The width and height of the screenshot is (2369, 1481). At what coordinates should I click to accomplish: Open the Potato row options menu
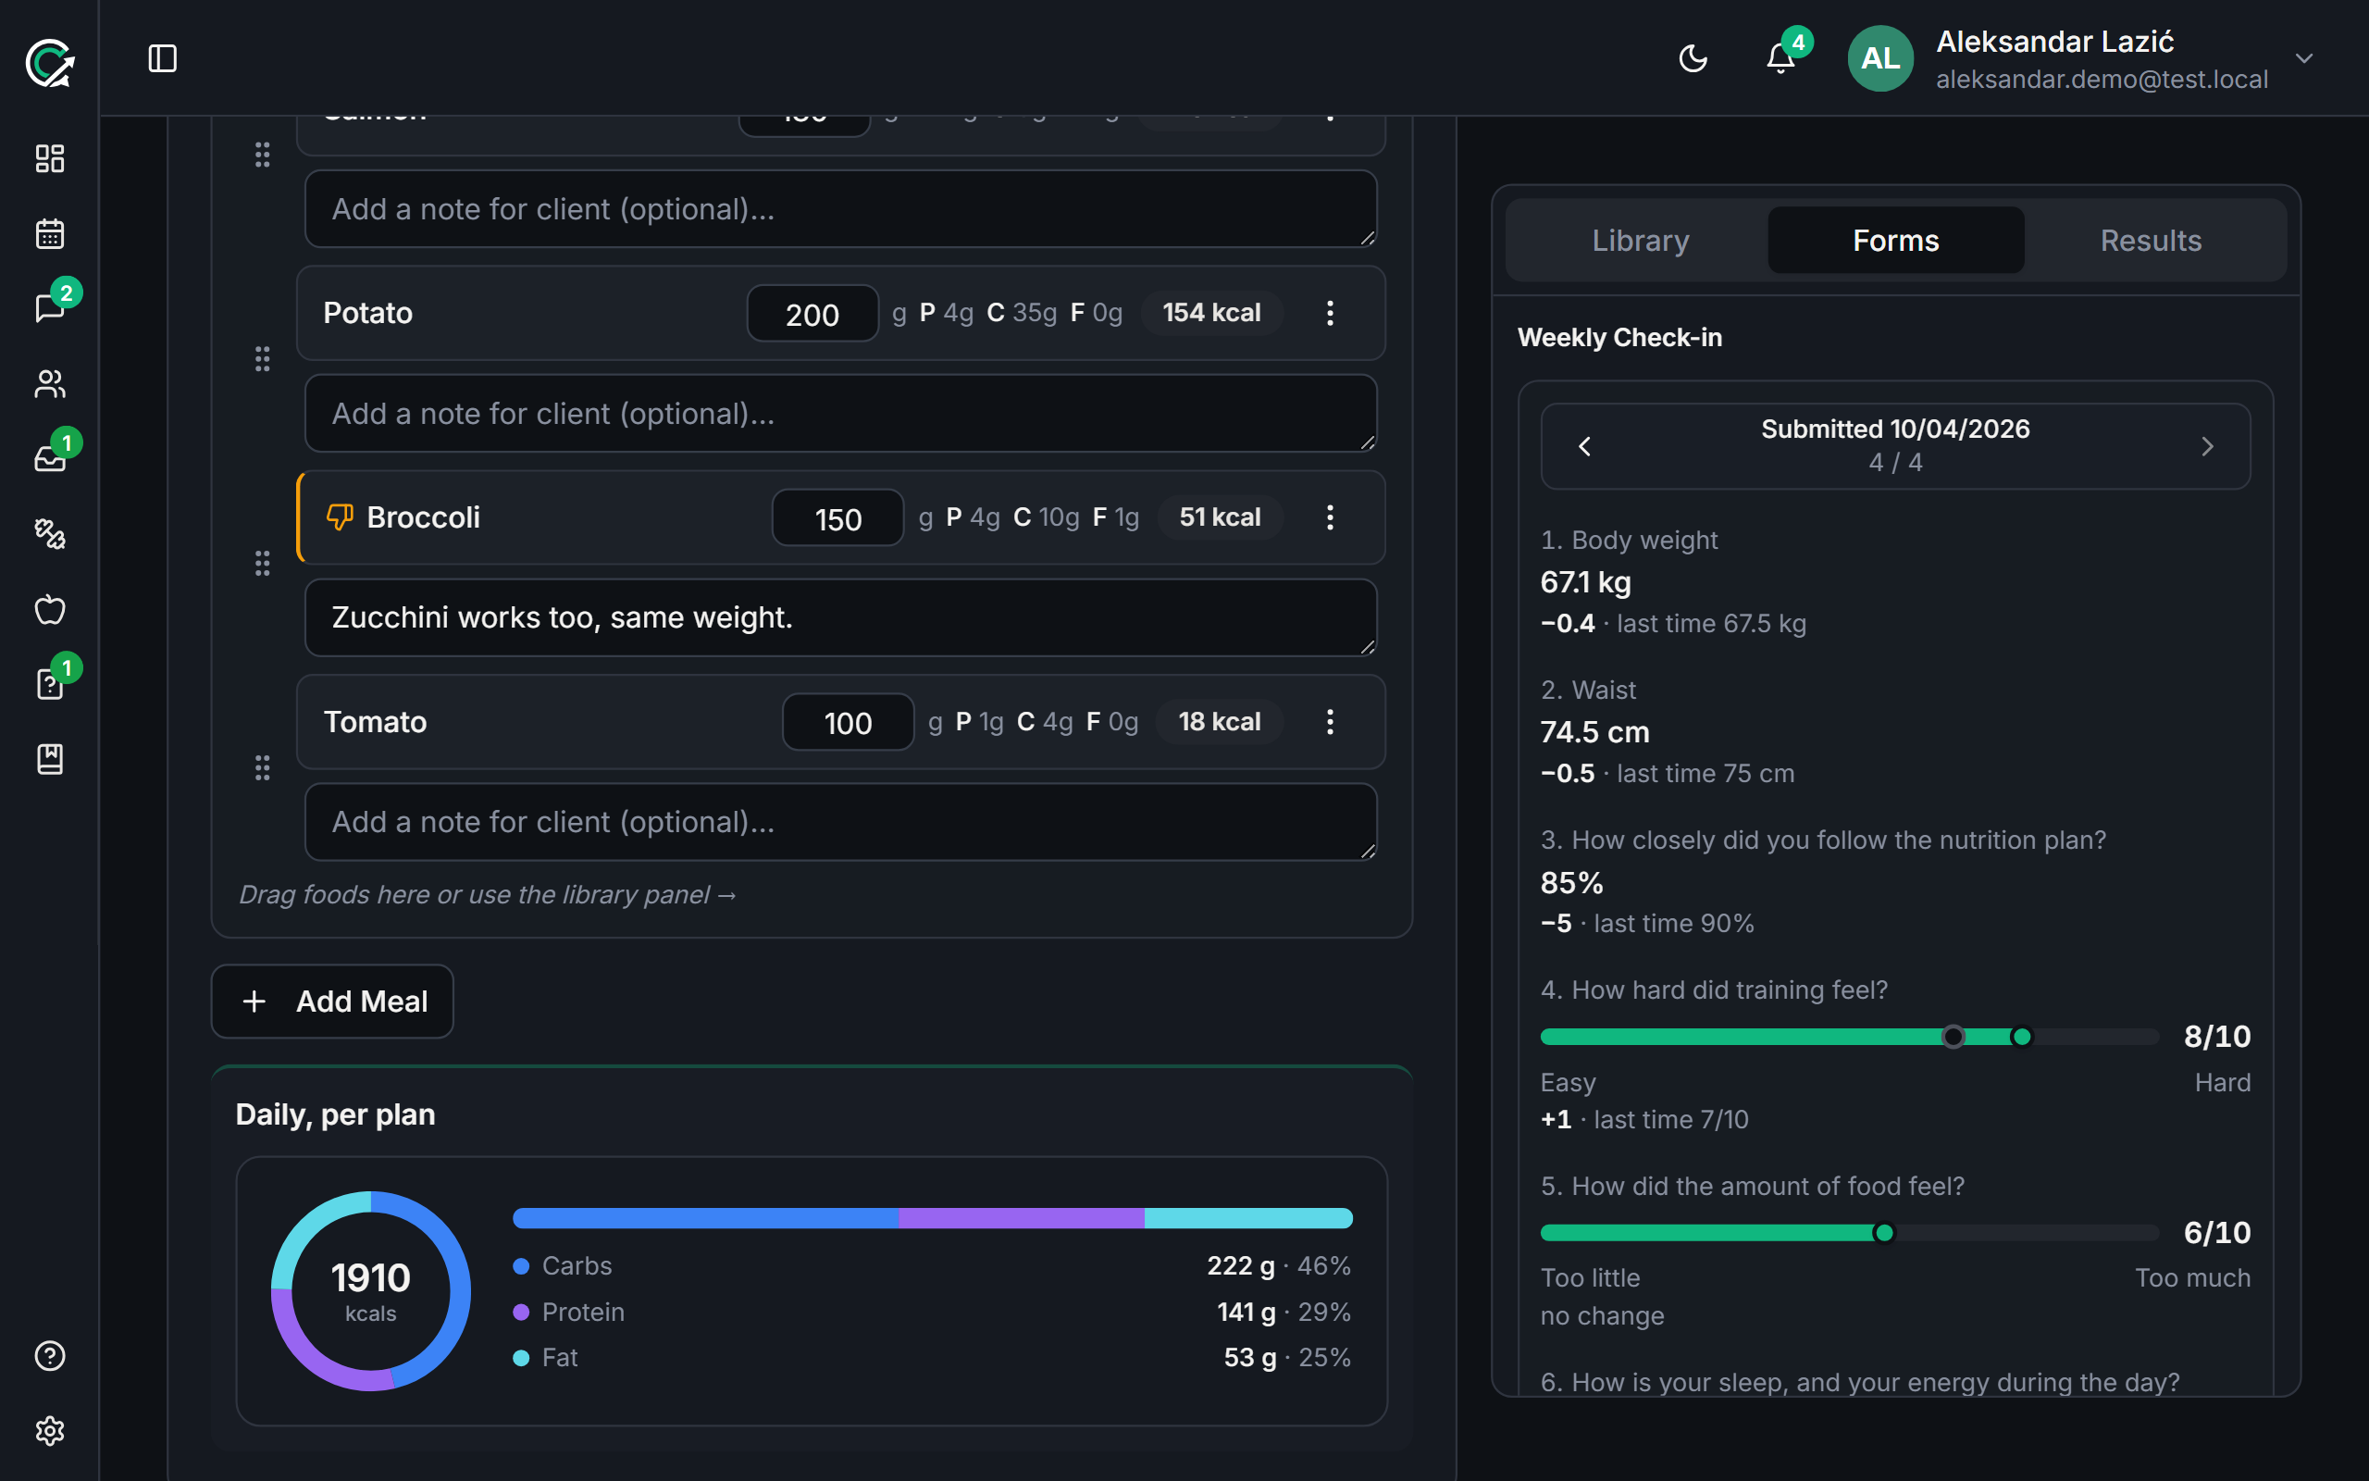pos(1330,314)
